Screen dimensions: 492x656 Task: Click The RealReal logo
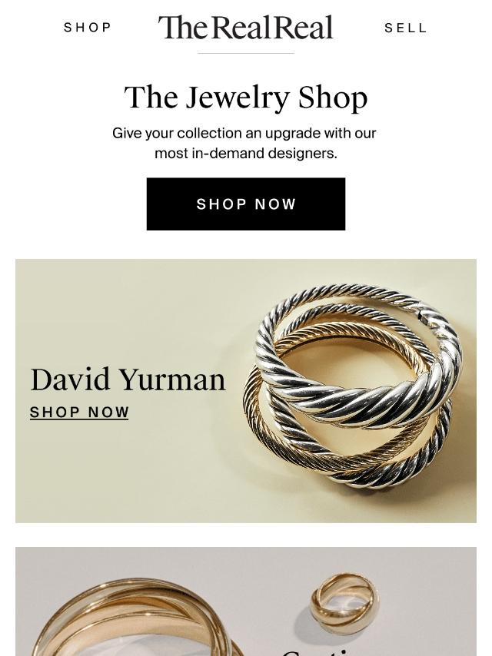[246, 27]
